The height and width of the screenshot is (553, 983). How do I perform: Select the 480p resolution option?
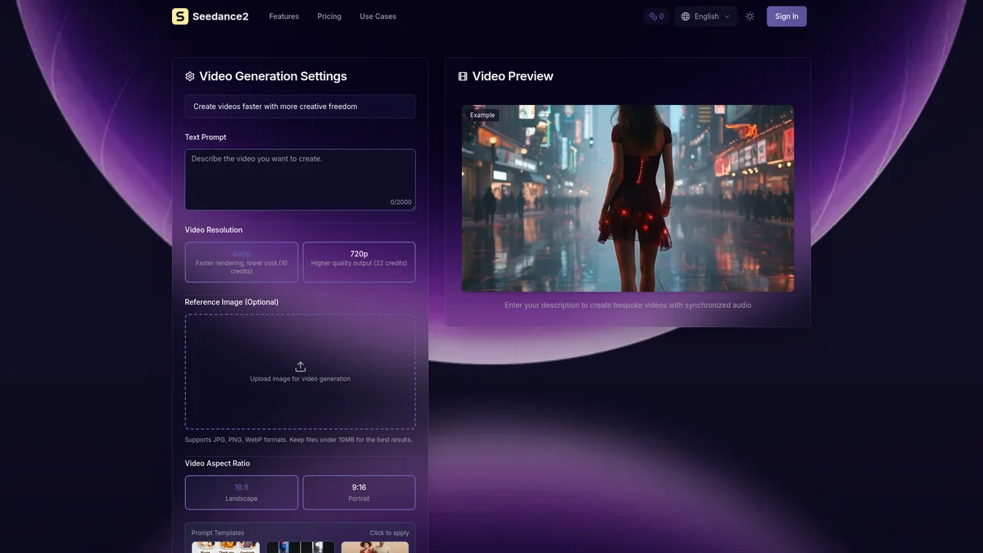242,262
